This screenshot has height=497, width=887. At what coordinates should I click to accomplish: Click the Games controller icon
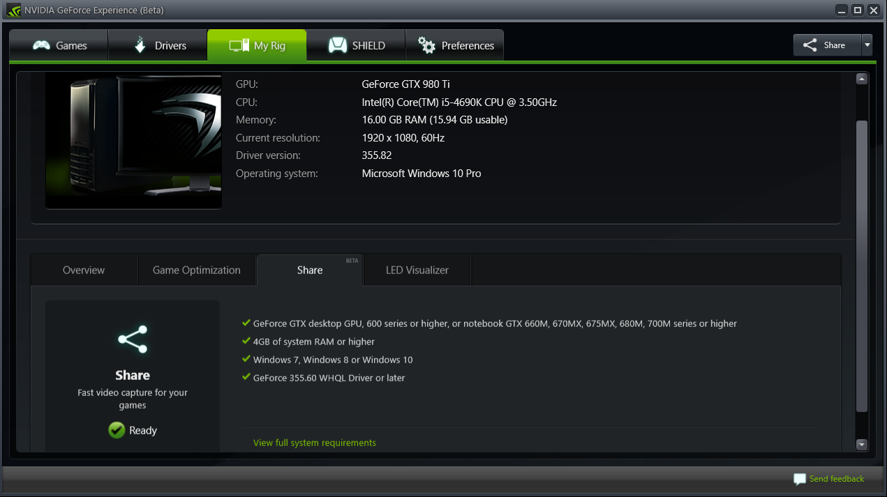click(x=42, y=45)
